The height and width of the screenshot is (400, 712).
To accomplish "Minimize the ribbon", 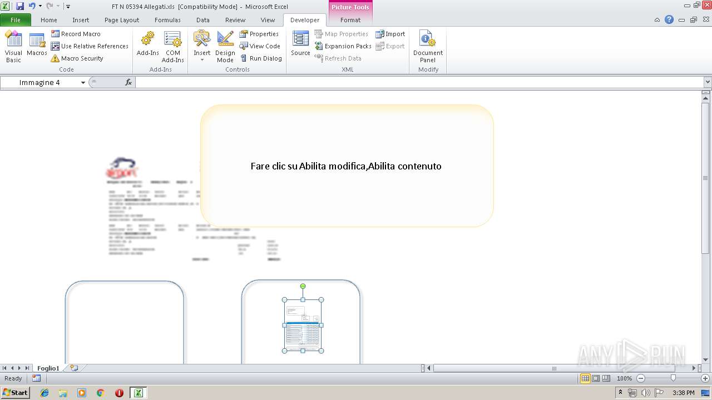I will tap(657, 19).
